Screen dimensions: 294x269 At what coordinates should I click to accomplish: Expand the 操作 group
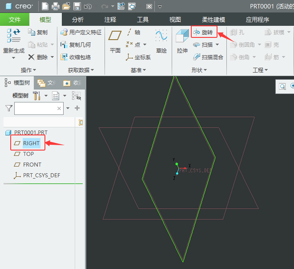click(28, 70)
